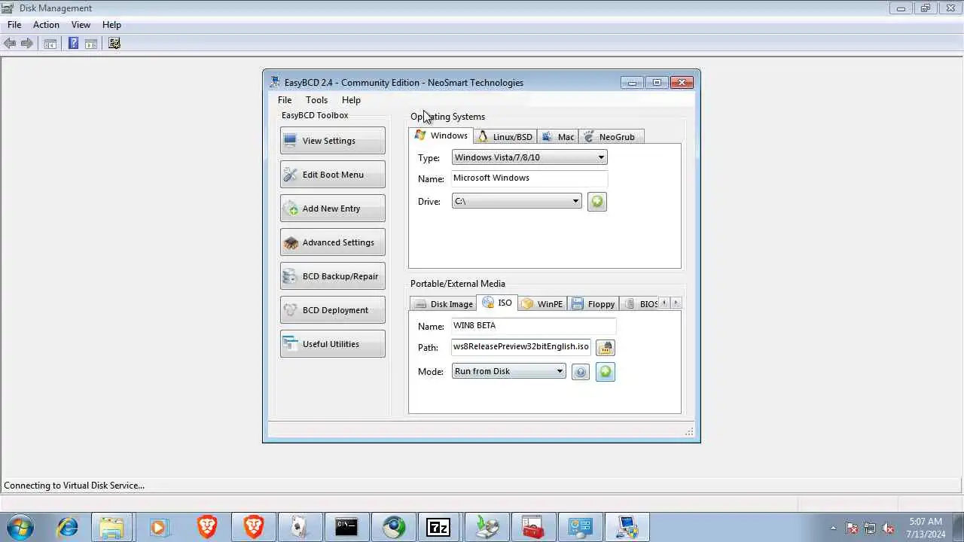Viewport: 964px width, 542px height.
Task: Click the network tray icon
Action: tap(870, 528)
